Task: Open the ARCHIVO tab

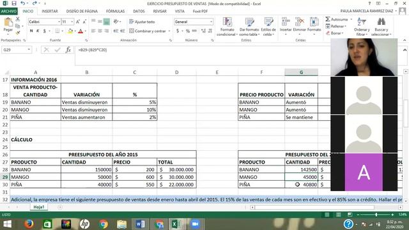Action: coord(8,11)
